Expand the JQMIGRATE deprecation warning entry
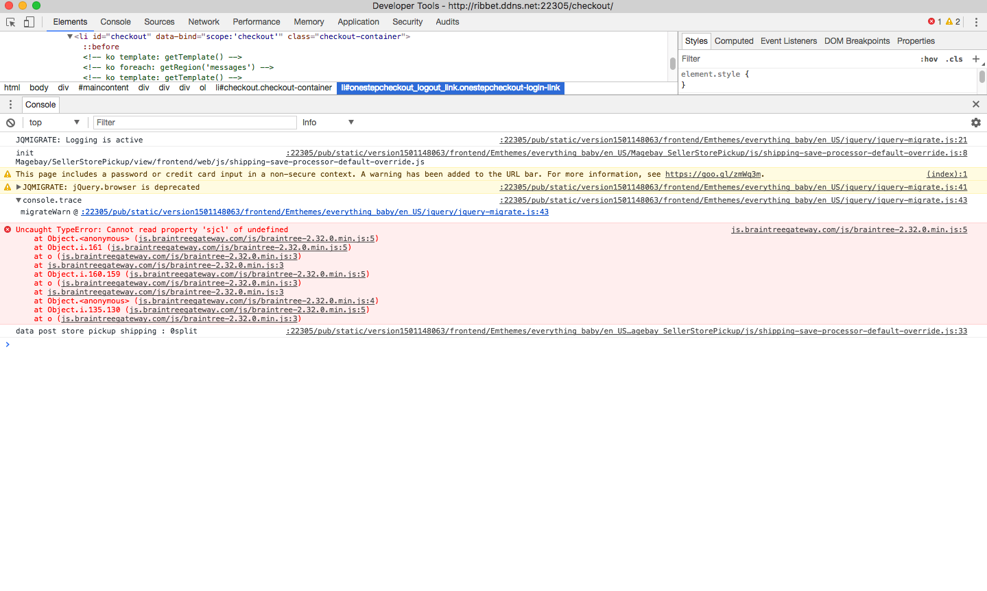 (19, 186)
